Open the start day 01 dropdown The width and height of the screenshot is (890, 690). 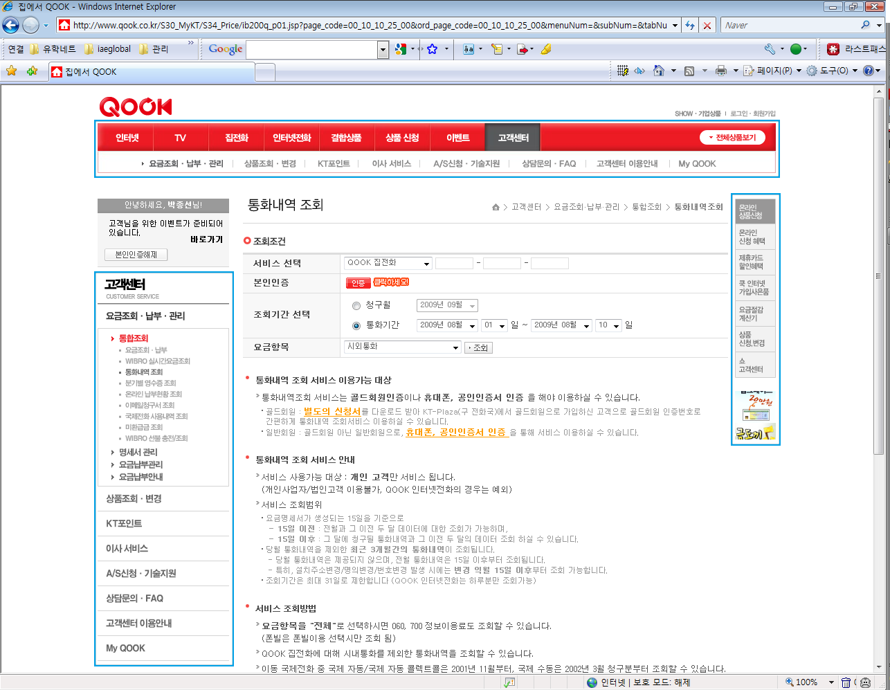pos(495,325)
